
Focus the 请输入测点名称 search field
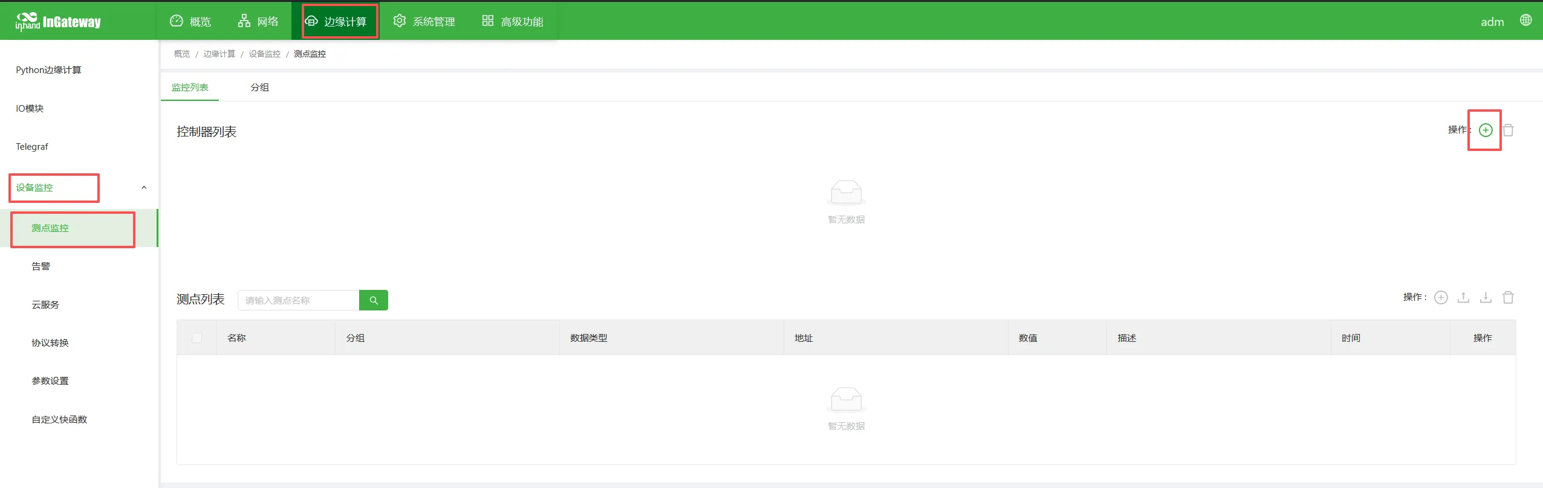coord(298,300)
